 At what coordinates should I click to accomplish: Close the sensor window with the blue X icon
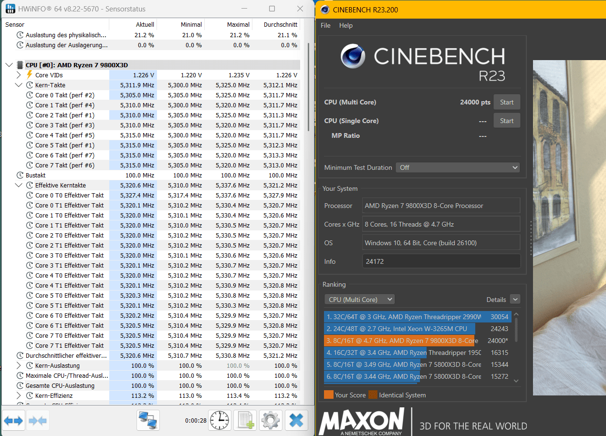296,420
